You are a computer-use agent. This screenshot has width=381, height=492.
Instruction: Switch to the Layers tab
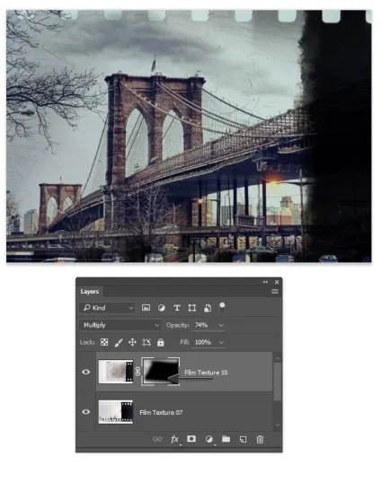[x=90, y=292]
